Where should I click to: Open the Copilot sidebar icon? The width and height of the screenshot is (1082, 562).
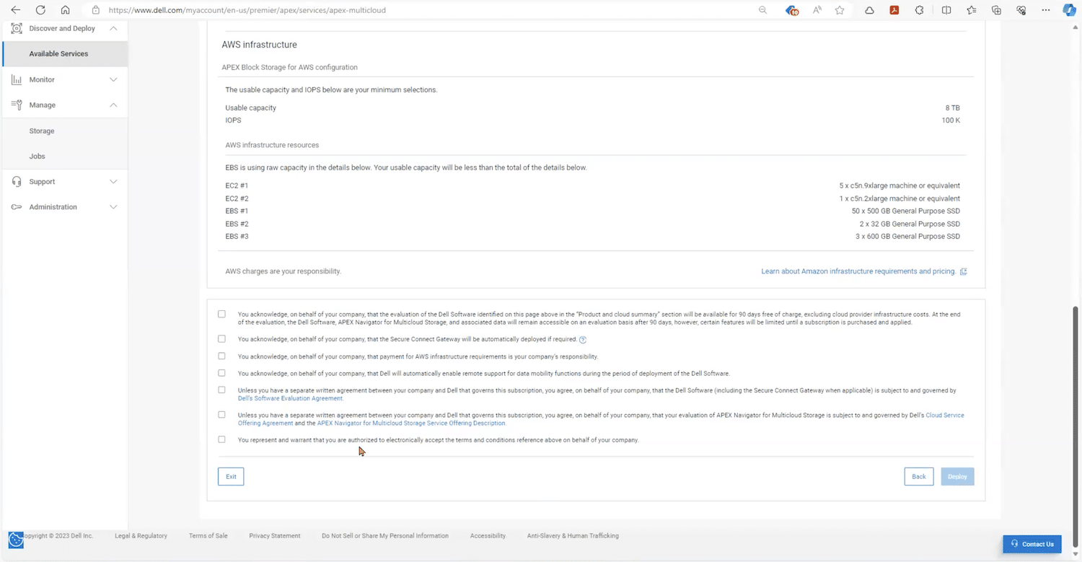1069,10
